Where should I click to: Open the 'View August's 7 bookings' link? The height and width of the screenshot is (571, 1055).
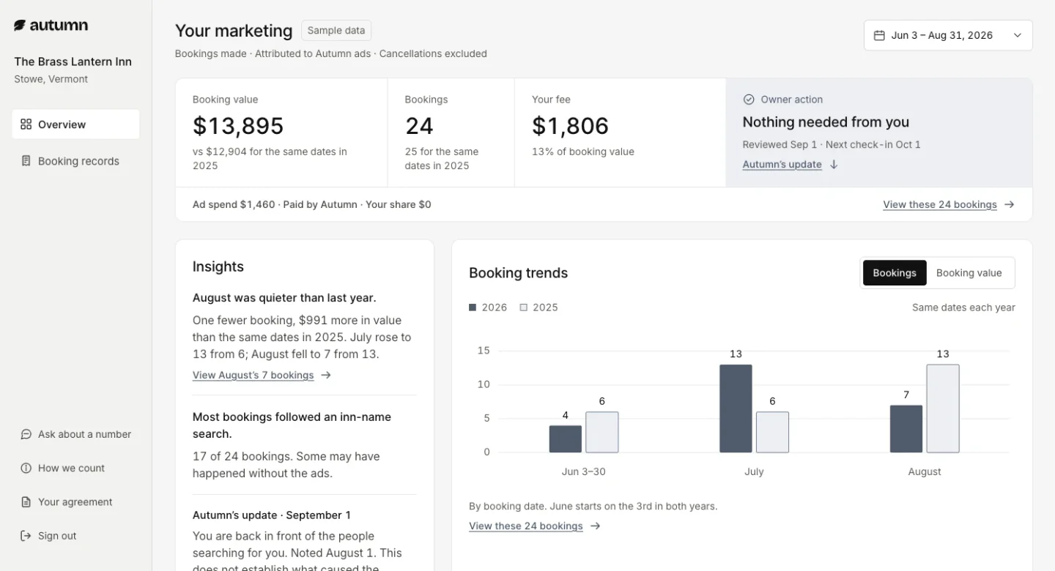click(x=253, y=376)
